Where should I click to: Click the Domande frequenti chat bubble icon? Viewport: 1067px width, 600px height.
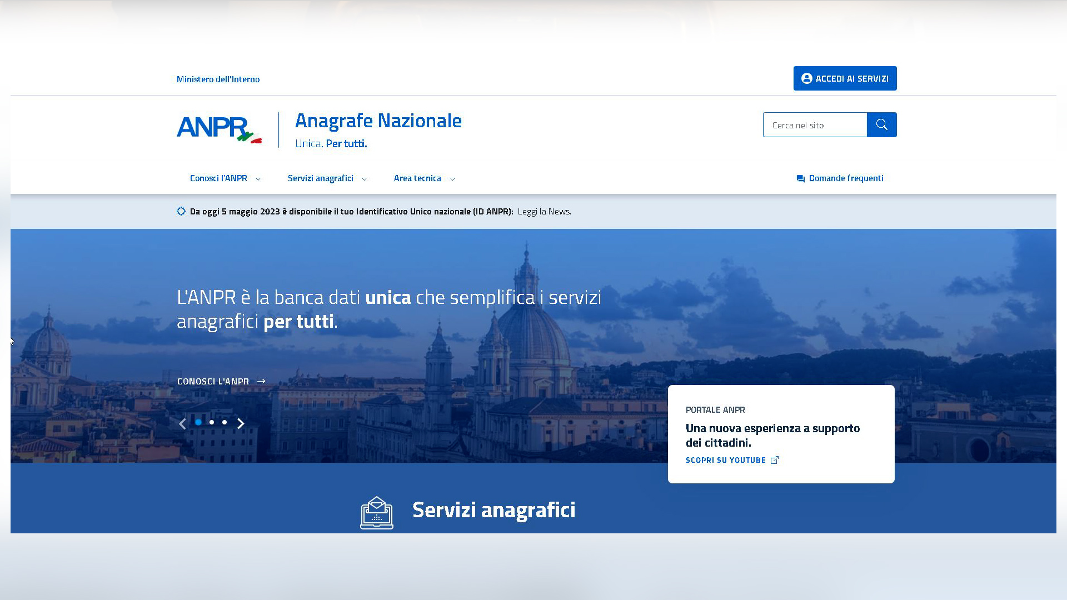tap(800, 179)
